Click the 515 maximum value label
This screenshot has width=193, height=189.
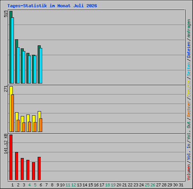(x=6, y=14)
